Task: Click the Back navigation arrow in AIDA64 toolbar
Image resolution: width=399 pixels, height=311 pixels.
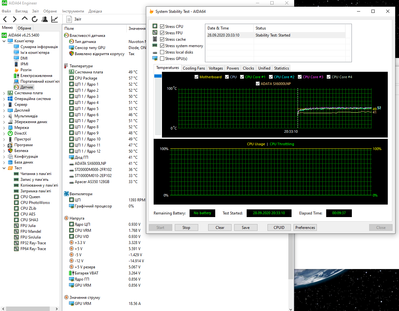Action: [x=5, y=19]
